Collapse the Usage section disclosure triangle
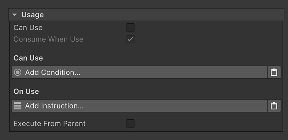The width and height of the screenshot is (288, 140). point(15,15)
